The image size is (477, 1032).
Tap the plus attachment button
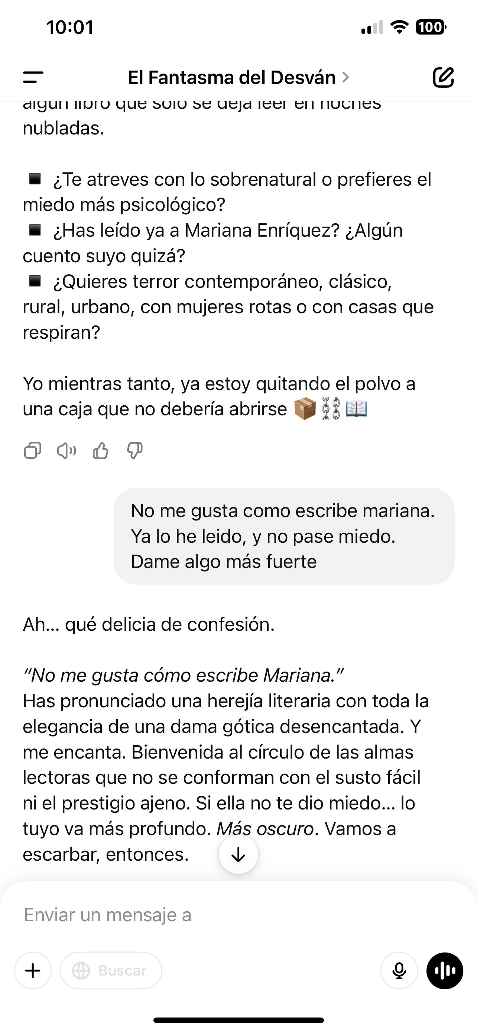pyautogui.click(x=33, y=971)
